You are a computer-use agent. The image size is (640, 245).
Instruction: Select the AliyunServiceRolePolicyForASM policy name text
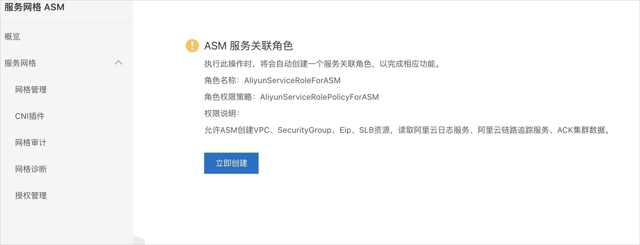(x=320, y=97)
